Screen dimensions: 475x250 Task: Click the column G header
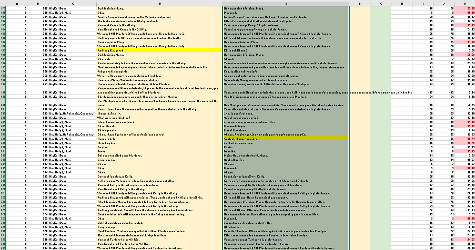[380, 4]
